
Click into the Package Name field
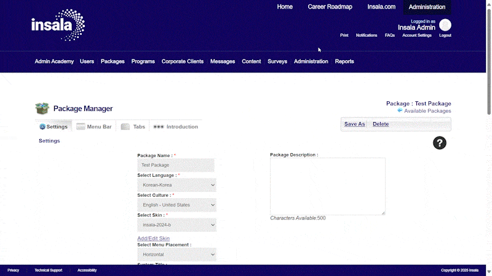click(176, 165)
